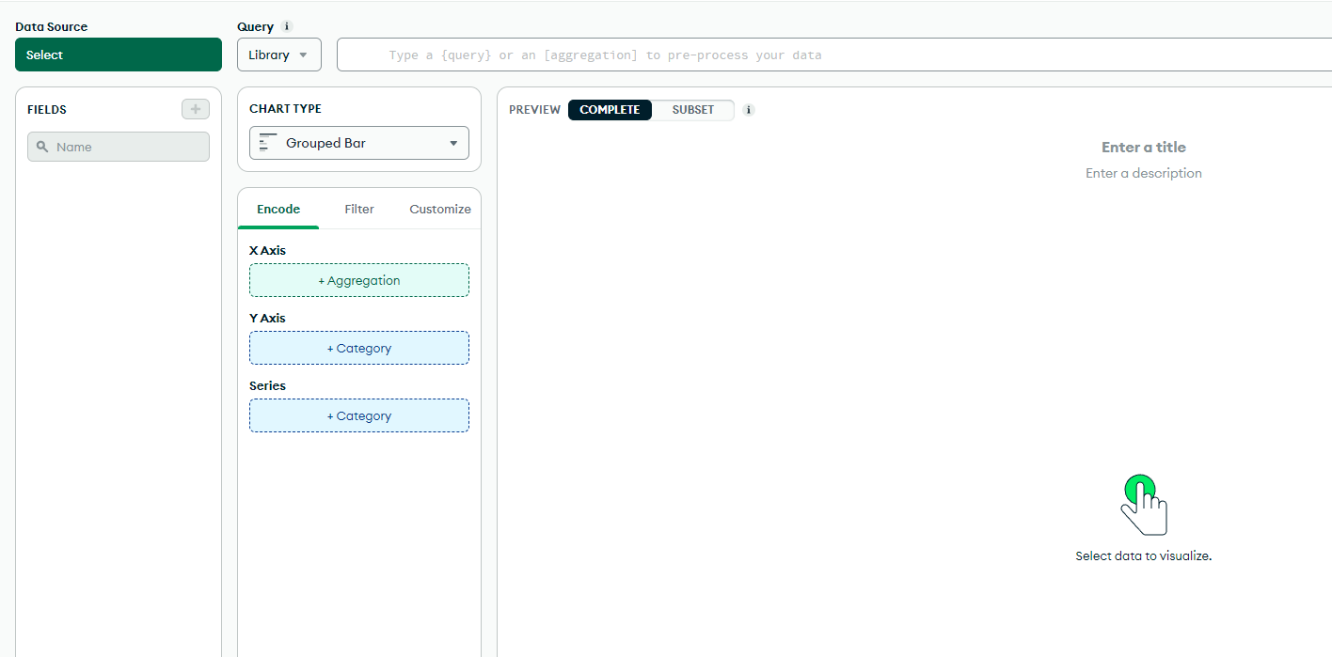Click the preview info icon
This screenshot has width=1332, height=657.
coord(749,110)
